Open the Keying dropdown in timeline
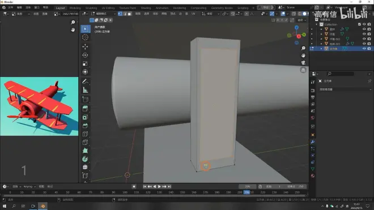Image resolution: width=374 pixels, height=210 pixels. (x=29, y=186)
